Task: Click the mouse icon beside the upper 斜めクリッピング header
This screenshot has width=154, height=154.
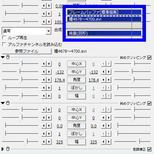Action: (x=8, y=57)
